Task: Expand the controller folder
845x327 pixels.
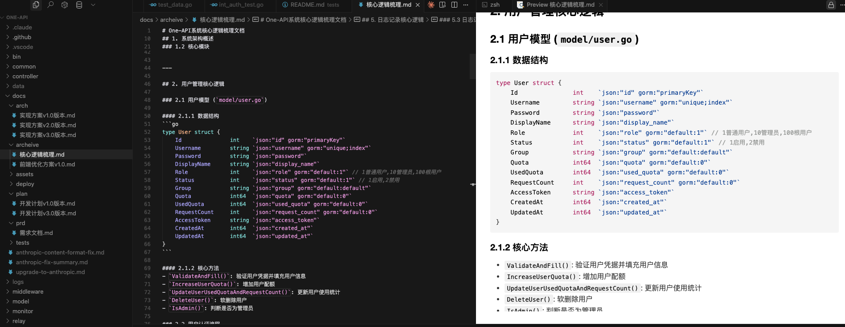Action: pos(25,76)
